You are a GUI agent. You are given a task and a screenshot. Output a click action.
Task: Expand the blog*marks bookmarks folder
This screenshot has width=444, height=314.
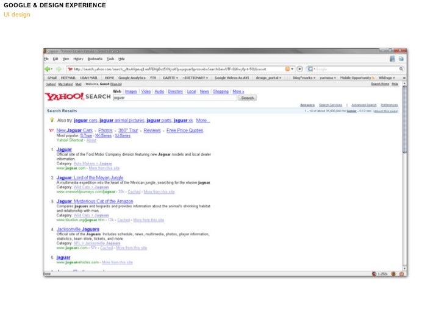click(304, 77)
